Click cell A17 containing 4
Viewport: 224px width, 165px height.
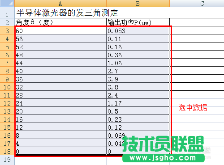point(60,143)
